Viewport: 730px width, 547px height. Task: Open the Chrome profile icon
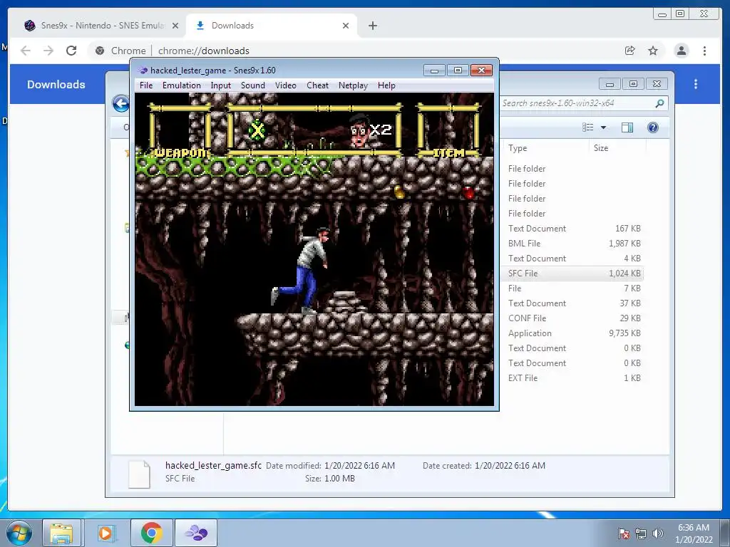pos(681,51)
